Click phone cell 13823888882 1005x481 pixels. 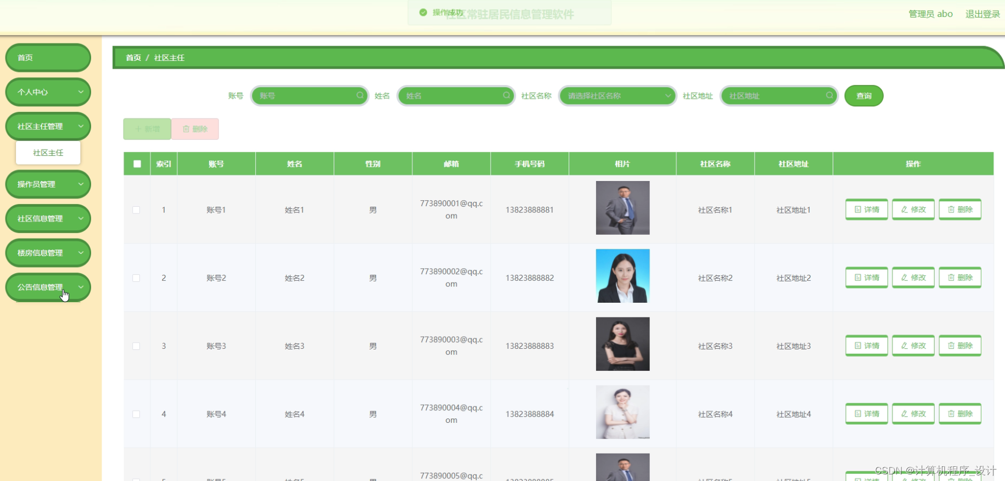pyautogui.click(x=530, y=278)
